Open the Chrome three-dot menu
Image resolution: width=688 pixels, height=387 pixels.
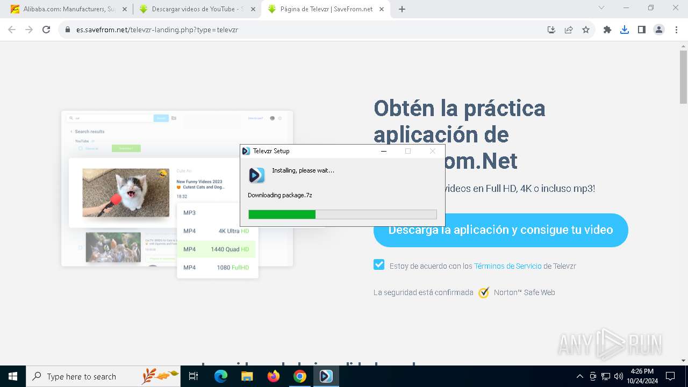tap(676, 30)
